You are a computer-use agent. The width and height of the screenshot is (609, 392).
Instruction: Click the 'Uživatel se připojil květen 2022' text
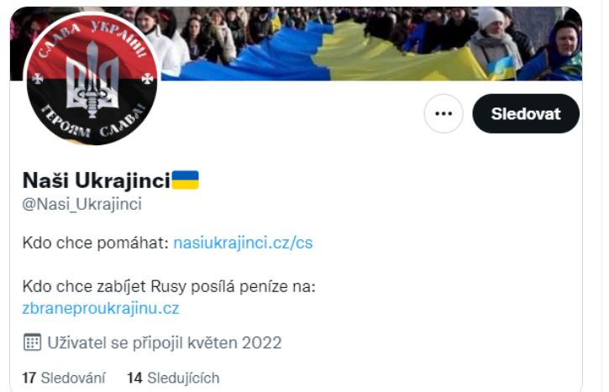click(165, 342)
